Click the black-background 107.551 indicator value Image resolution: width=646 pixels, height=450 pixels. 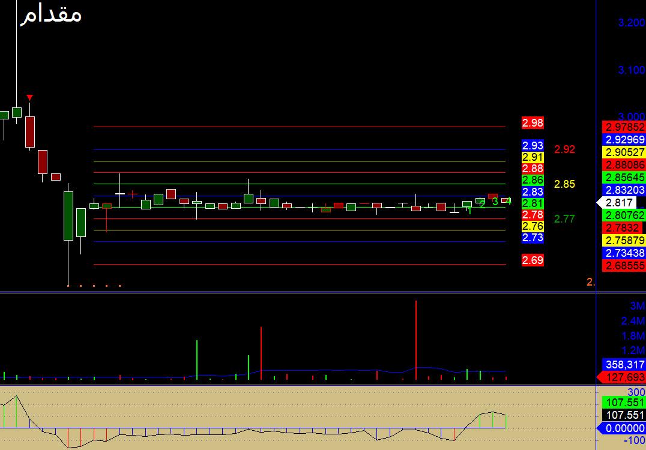624,415
